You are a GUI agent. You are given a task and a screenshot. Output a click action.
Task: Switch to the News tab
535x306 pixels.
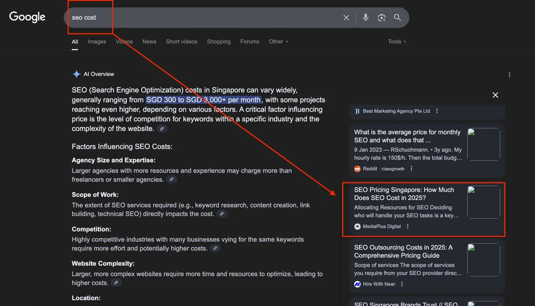coord(150,41)
